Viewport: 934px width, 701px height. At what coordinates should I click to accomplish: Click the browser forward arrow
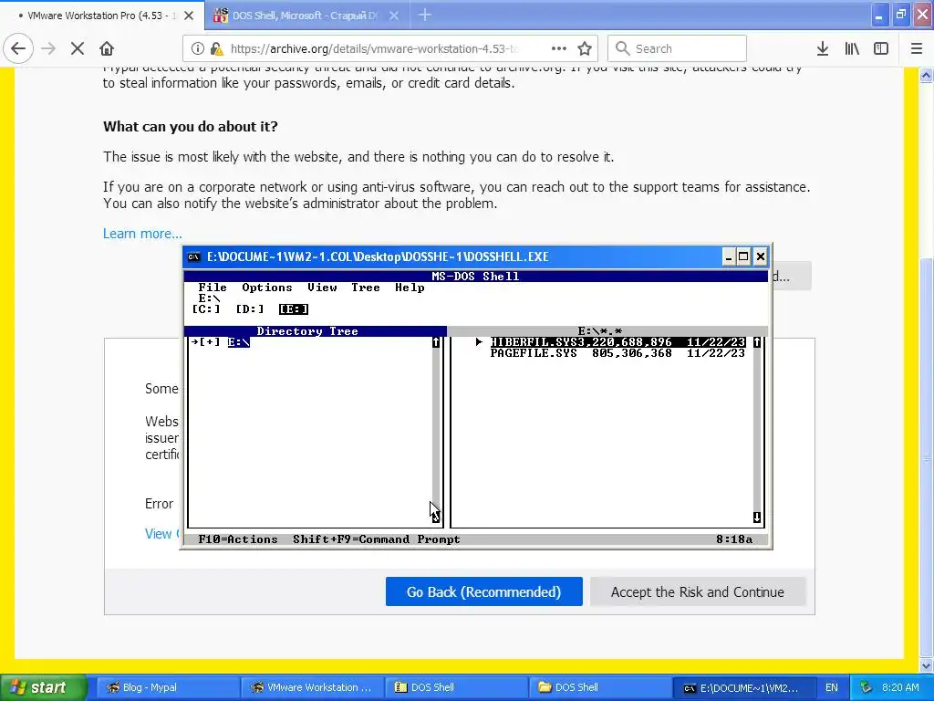pyautogui.click(x=48, y=48)
